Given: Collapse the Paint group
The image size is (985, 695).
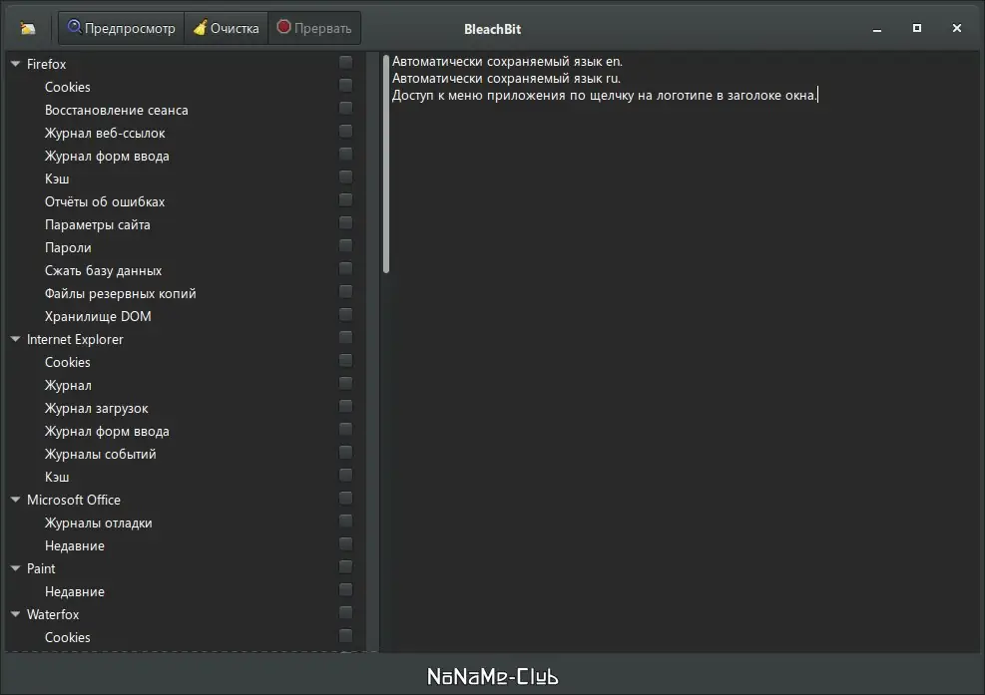Looking at the screenshot, I should 16,568.
